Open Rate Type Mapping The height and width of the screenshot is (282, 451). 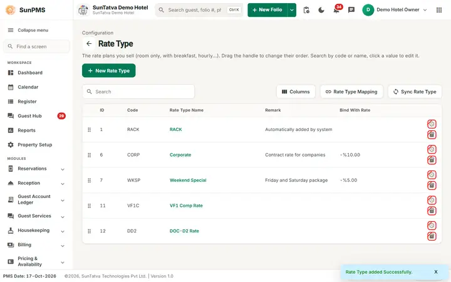[351, 91]
